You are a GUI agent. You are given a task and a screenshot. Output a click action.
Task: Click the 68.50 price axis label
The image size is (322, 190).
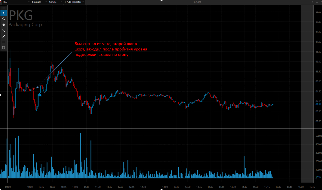click(318, 12)
